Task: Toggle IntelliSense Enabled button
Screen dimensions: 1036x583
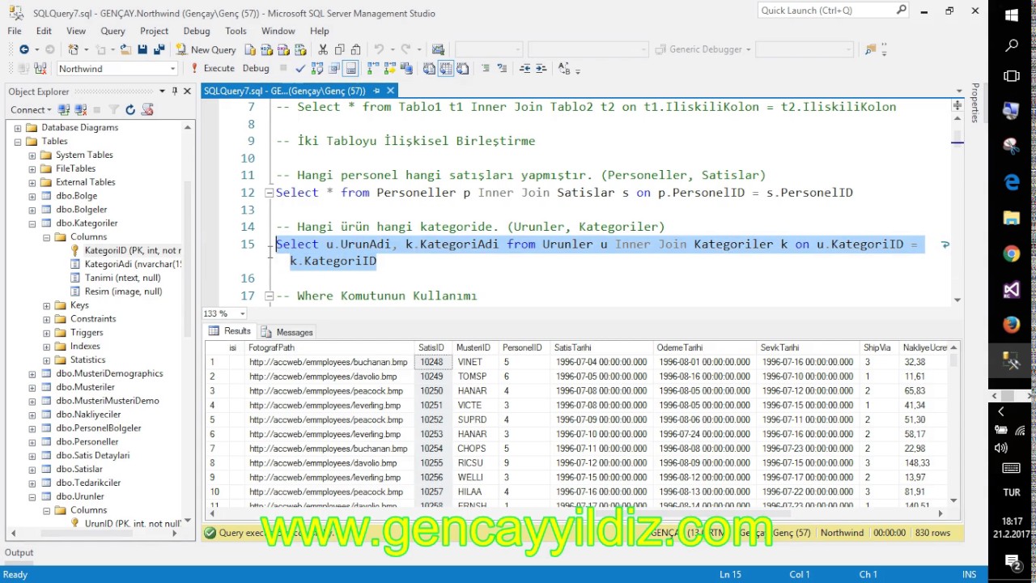Action: point(350,69)
